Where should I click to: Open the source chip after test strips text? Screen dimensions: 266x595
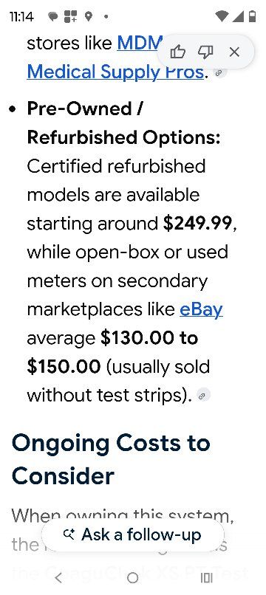(204, 396)
